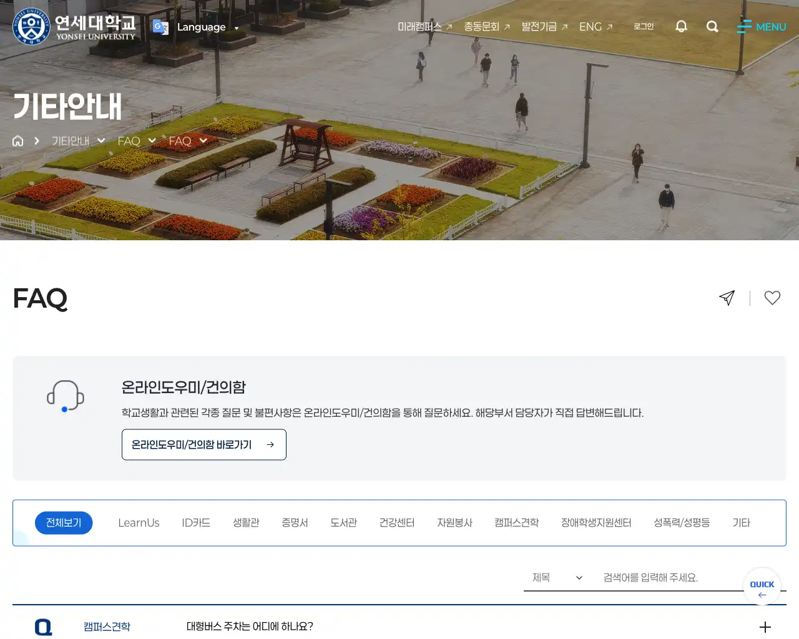The width and height of the screenshot is (799, 639).
Task: Click the 온라인도우미/건의함 heading text
Action: pyautogui.click(x=184, y=388)
